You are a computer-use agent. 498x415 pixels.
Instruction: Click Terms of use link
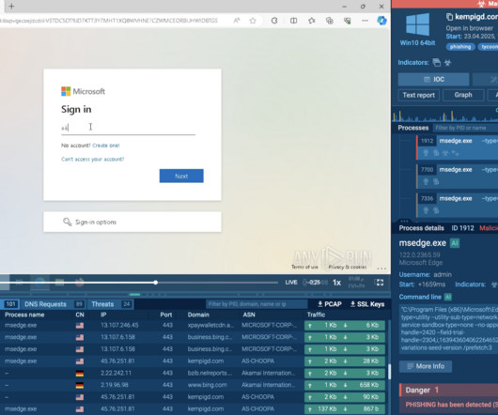304,267
